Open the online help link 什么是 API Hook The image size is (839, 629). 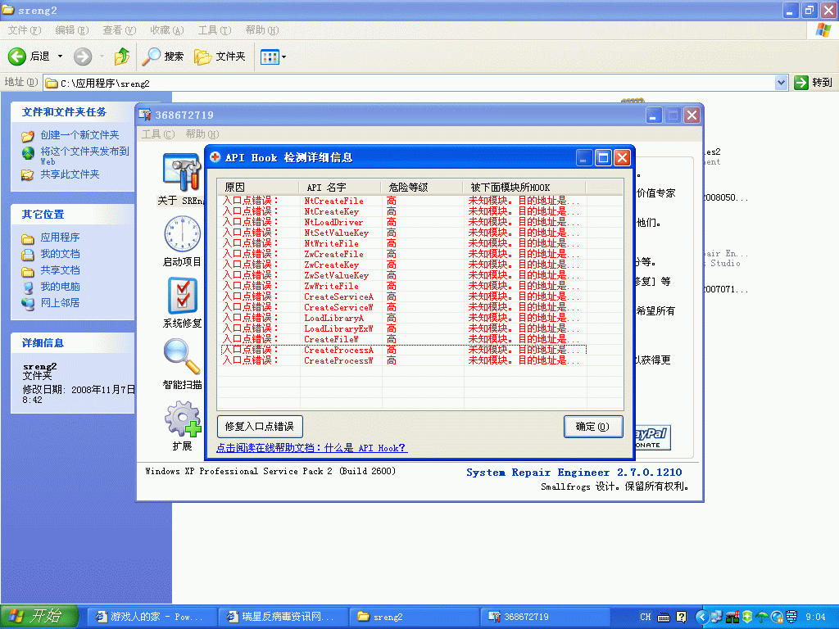[312, 448]
